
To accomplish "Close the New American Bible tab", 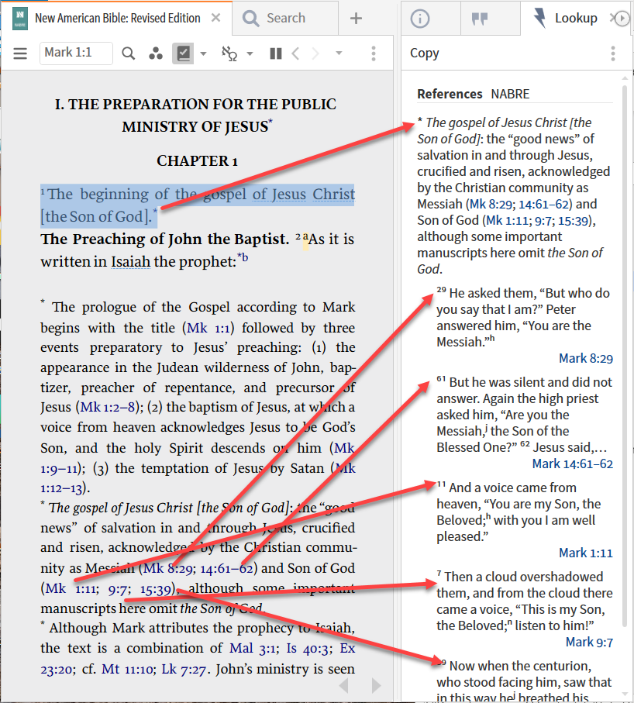I will (216, 18).
